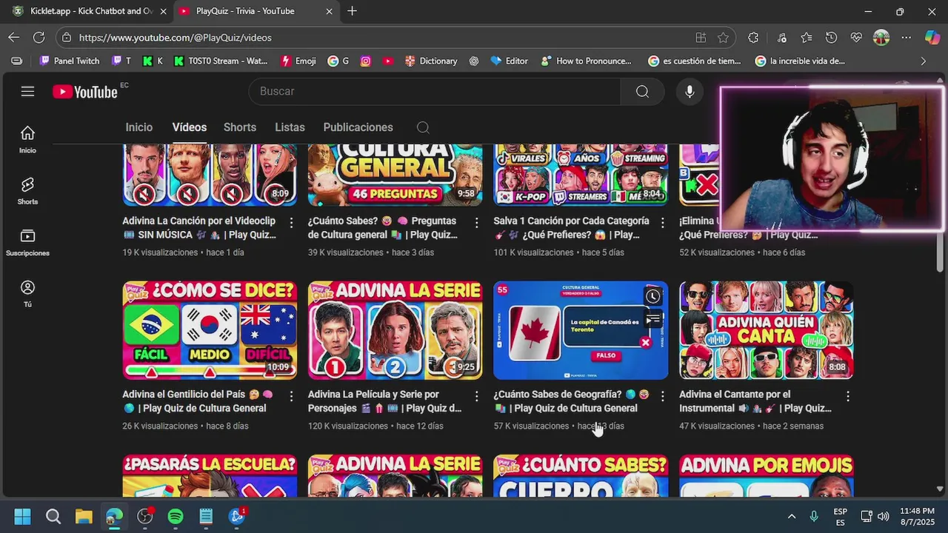Open Shorts in the left sidebar
The image size is (948, 533).
point(27,191)
